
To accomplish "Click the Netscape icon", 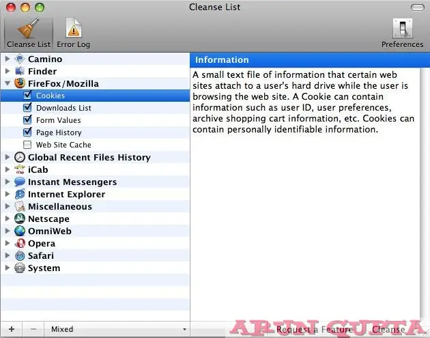I will [20, 219].
